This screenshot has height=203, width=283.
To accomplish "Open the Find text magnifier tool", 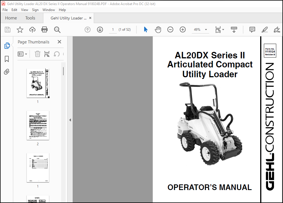I will 57,30.
